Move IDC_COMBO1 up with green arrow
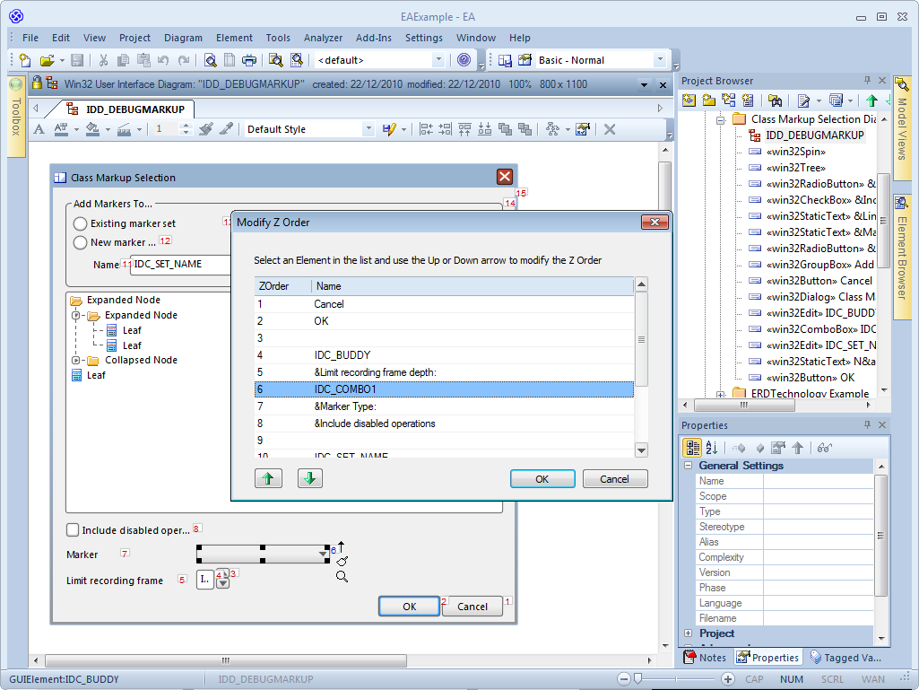The width and height of the screenshot is (919, 690). [268, 478]
